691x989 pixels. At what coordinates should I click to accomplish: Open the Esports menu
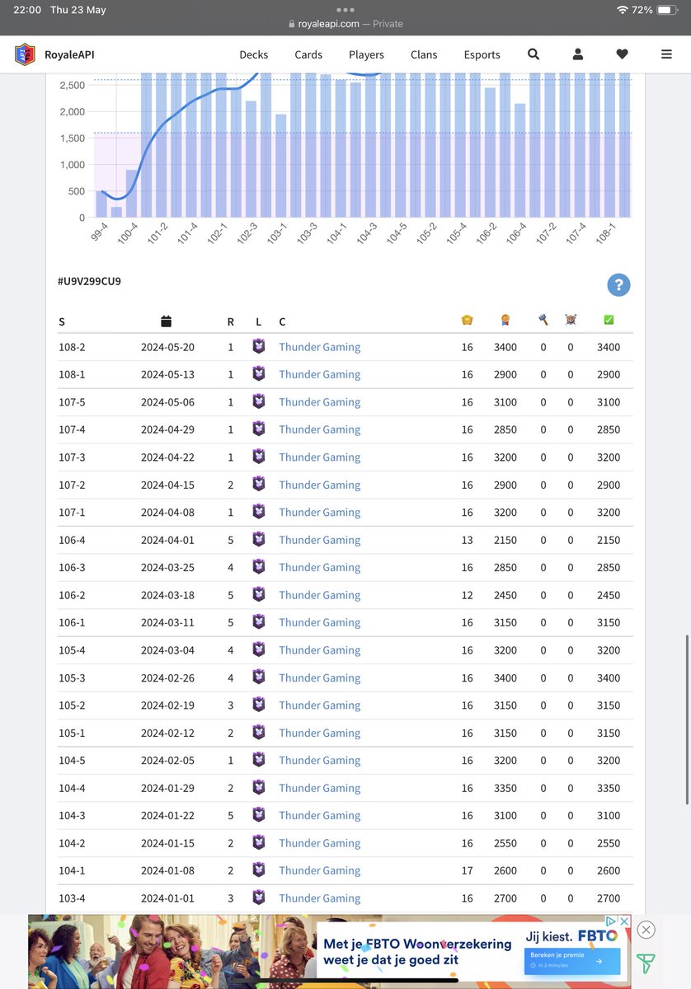click(x=482, y=54)
